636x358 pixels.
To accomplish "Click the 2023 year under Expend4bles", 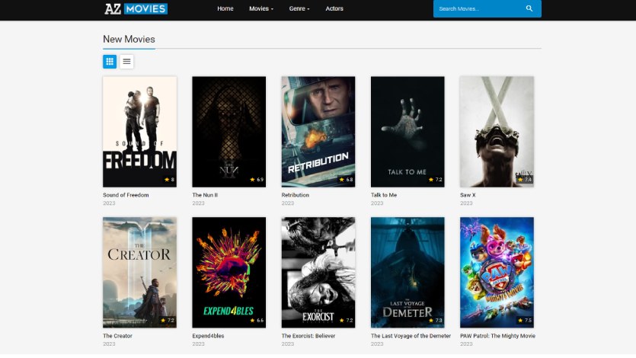I will click(x=198, y=344).
